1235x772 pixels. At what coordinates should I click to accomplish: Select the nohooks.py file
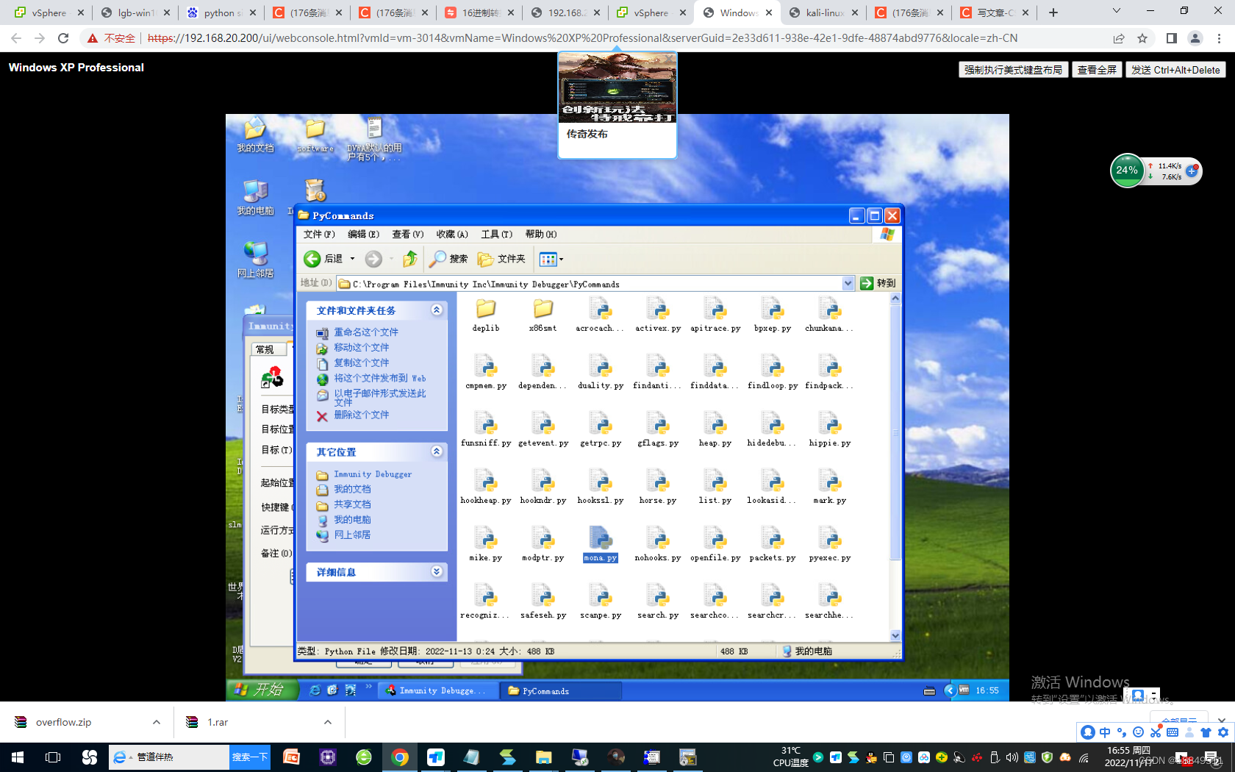coord(658,545)
